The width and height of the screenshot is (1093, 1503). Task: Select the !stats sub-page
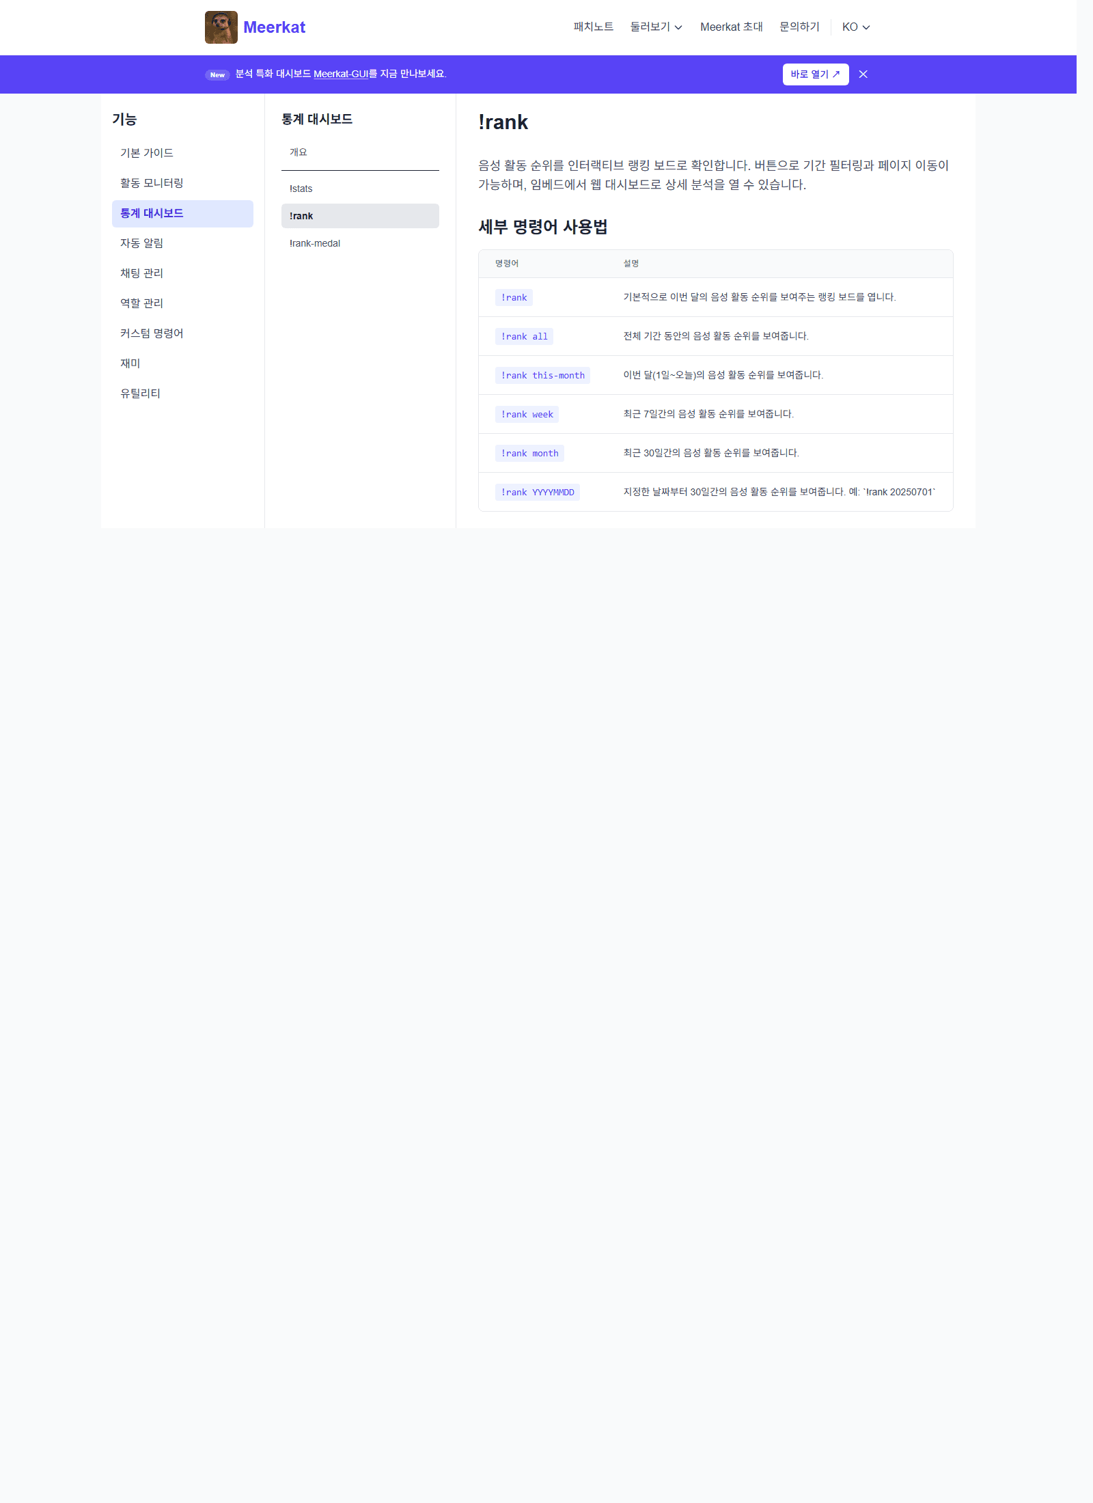[301, 189]
